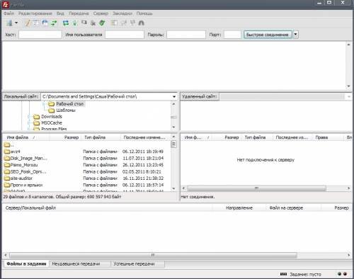This screenshot has height=279, width=354.
Task: Open the Удаленный сайт path dropdown
Action: coord(349,96)
